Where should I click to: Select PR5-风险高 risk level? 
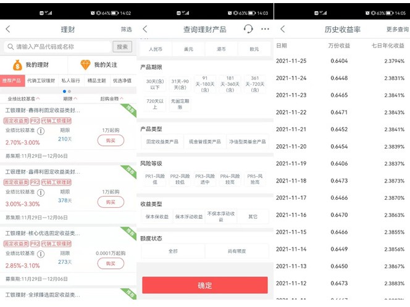254,179
